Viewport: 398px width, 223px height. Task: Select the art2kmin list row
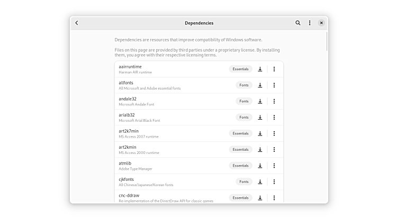click(169, 150)
